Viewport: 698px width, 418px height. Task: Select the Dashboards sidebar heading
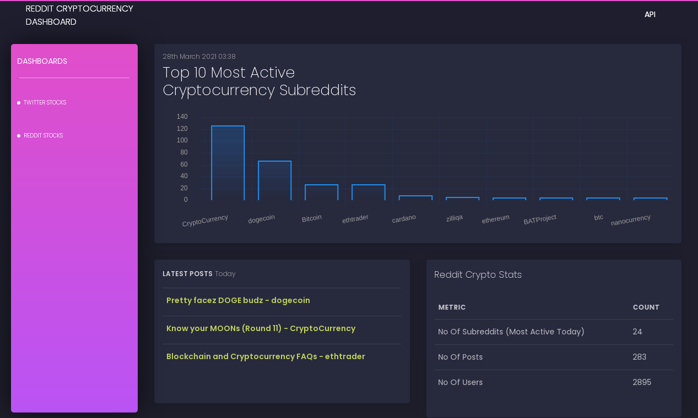pos(42,61)
